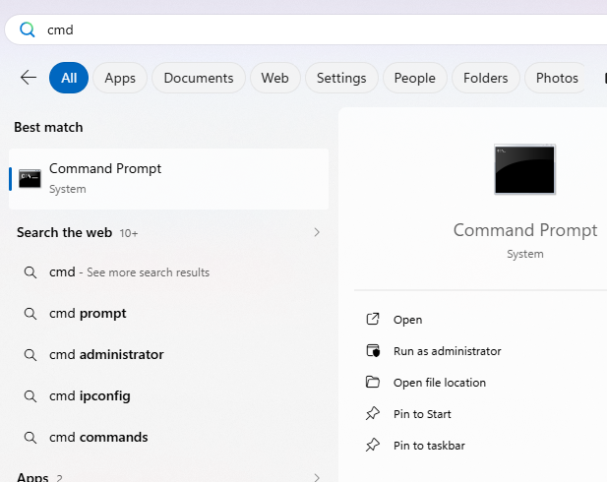Open Command Prompt from the right pane
This screenshot has width=607, height=482.
pos(407,320)
